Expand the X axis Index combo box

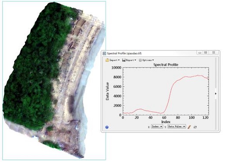pyautogui.click(x=157, y=126)
